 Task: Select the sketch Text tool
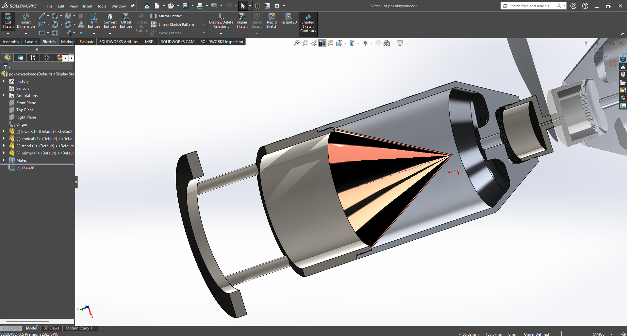81,24
